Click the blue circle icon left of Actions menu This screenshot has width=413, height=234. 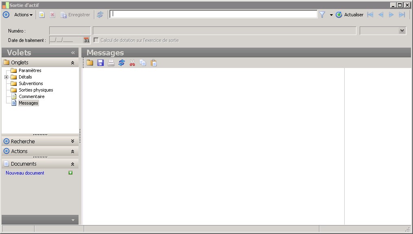[x=6, y=15]
